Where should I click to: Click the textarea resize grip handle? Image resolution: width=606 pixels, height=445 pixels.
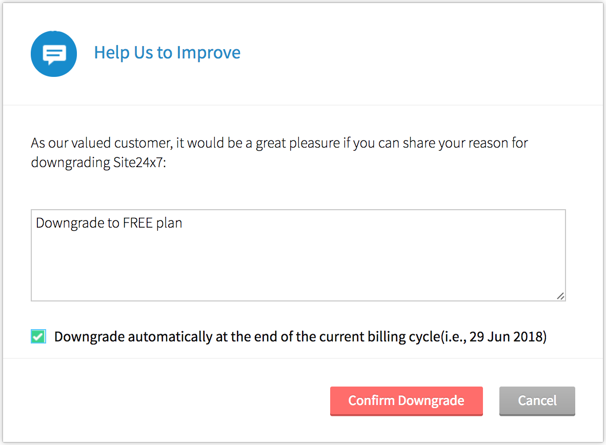tap(560, 296)
